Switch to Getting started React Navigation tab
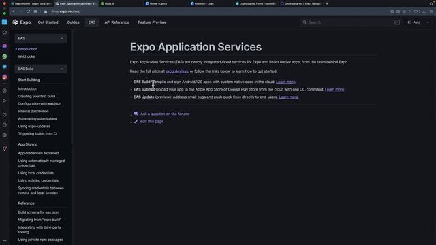 click(301, 3)
